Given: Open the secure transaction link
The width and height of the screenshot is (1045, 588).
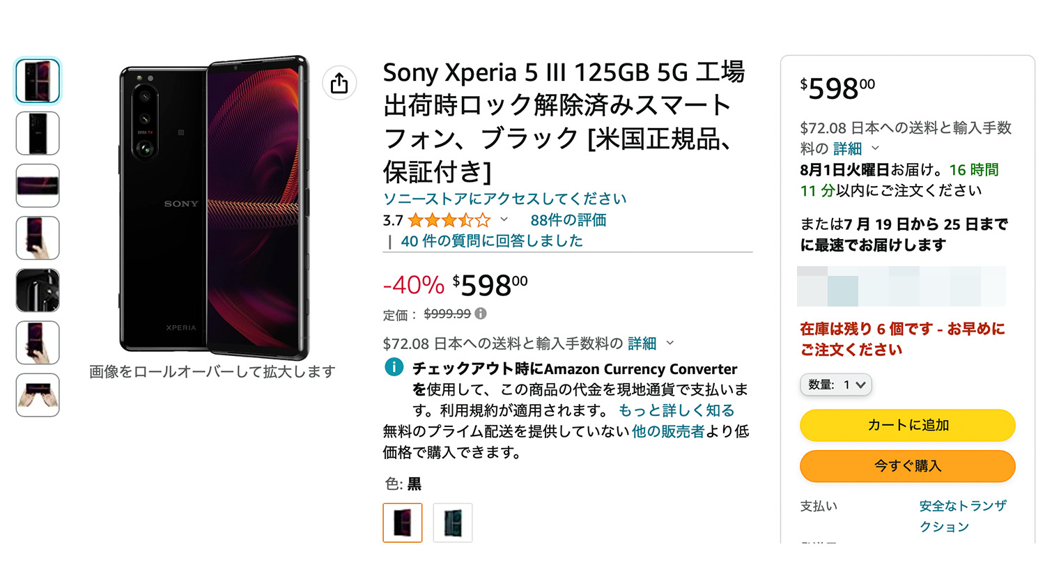Looking at the screenshot, I should [961, 516].
